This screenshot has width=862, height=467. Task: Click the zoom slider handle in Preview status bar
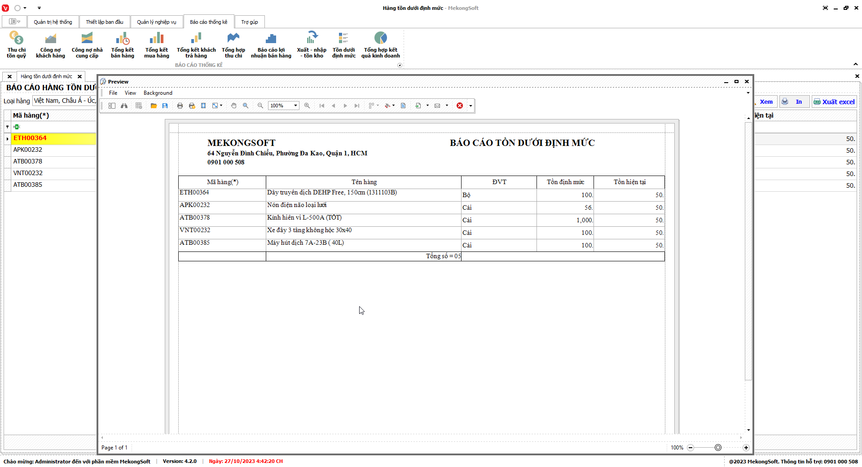tap(718, 448)
